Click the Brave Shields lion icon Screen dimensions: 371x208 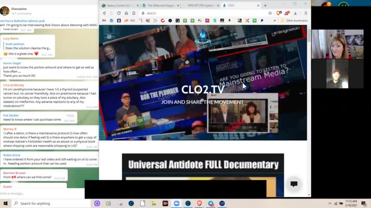pyautogui.click(x=279, y=13)
